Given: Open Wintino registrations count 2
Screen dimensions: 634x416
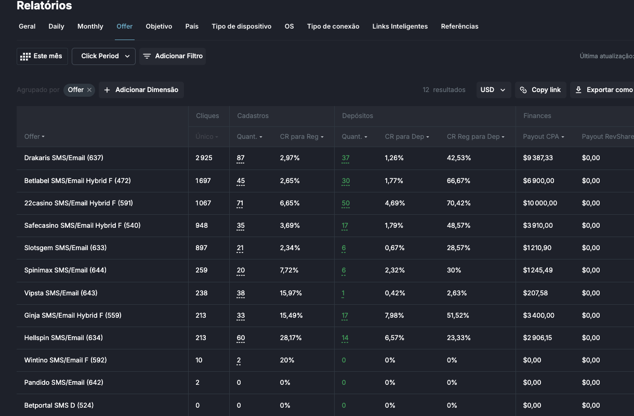Looking at the screenshot, I should 239,360.
